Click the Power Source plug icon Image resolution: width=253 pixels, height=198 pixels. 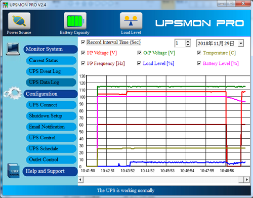click(x=19, y=21)
